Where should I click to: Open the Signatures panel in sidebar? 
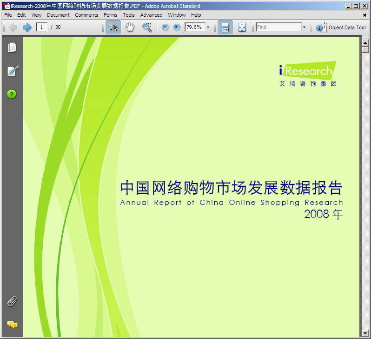click(x=12, y=71)
